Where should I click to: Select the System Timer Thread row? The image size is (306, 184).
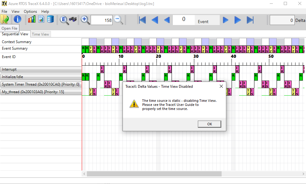41,84
